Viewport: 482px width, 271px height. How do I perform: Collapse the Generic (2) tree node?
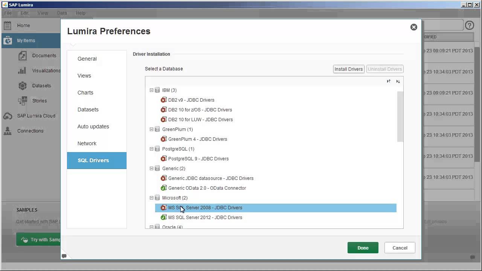point(152,169)
